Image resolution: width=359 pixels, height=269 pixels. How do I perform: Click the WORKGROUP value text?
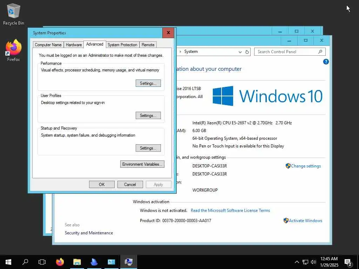tap(205, 190)
